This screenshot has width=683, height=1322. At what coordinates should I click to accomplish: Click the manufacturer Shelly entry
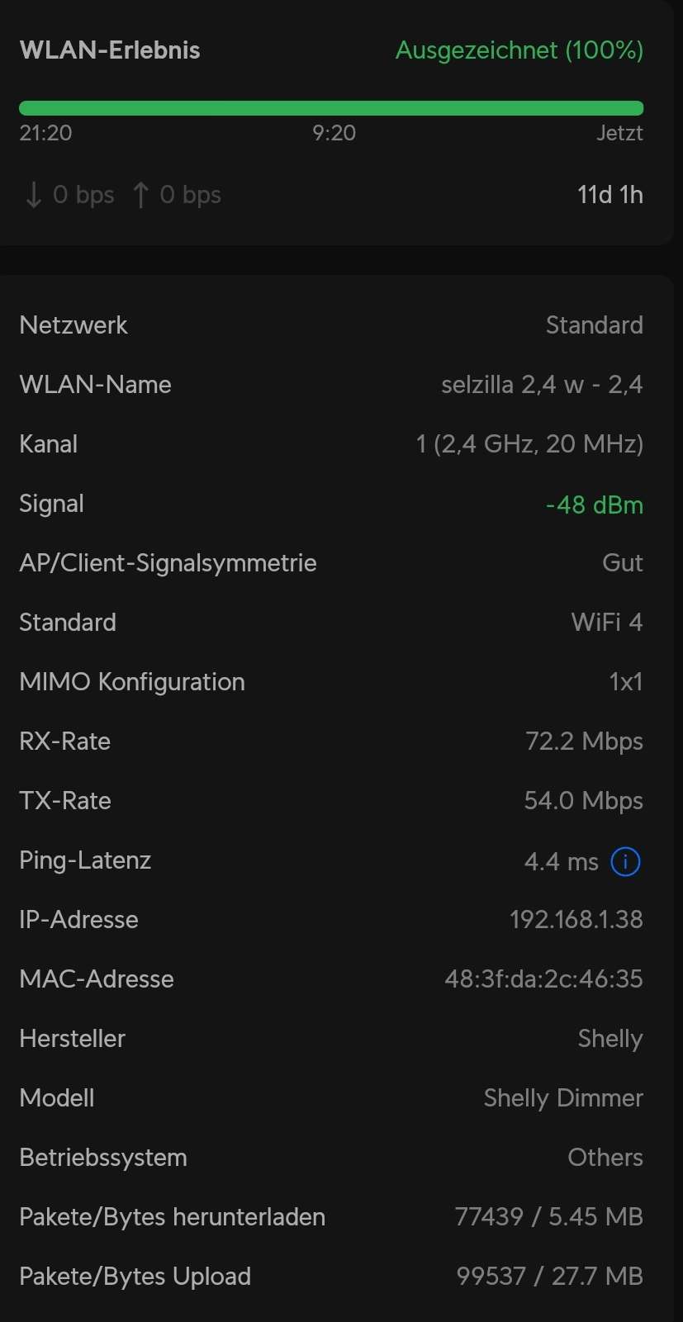tap(609, 1038)
